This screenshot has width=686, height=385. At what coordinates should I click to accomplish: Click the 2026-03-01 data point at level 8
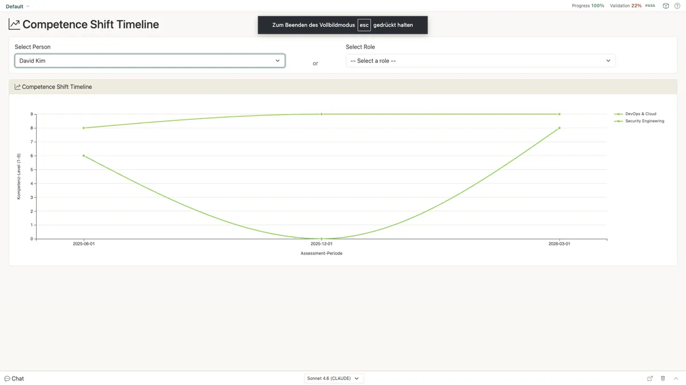559,128
